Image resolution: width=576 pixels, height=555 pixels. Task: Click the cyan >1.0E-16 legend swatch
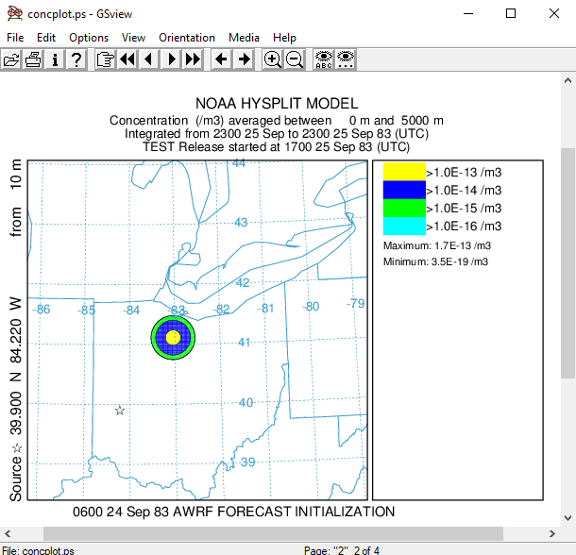(404, 226)
